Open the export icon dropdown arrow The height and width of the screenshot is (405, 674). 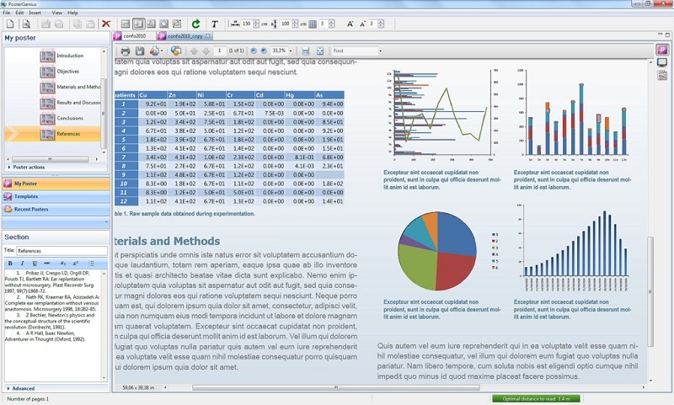pos(162,51)
